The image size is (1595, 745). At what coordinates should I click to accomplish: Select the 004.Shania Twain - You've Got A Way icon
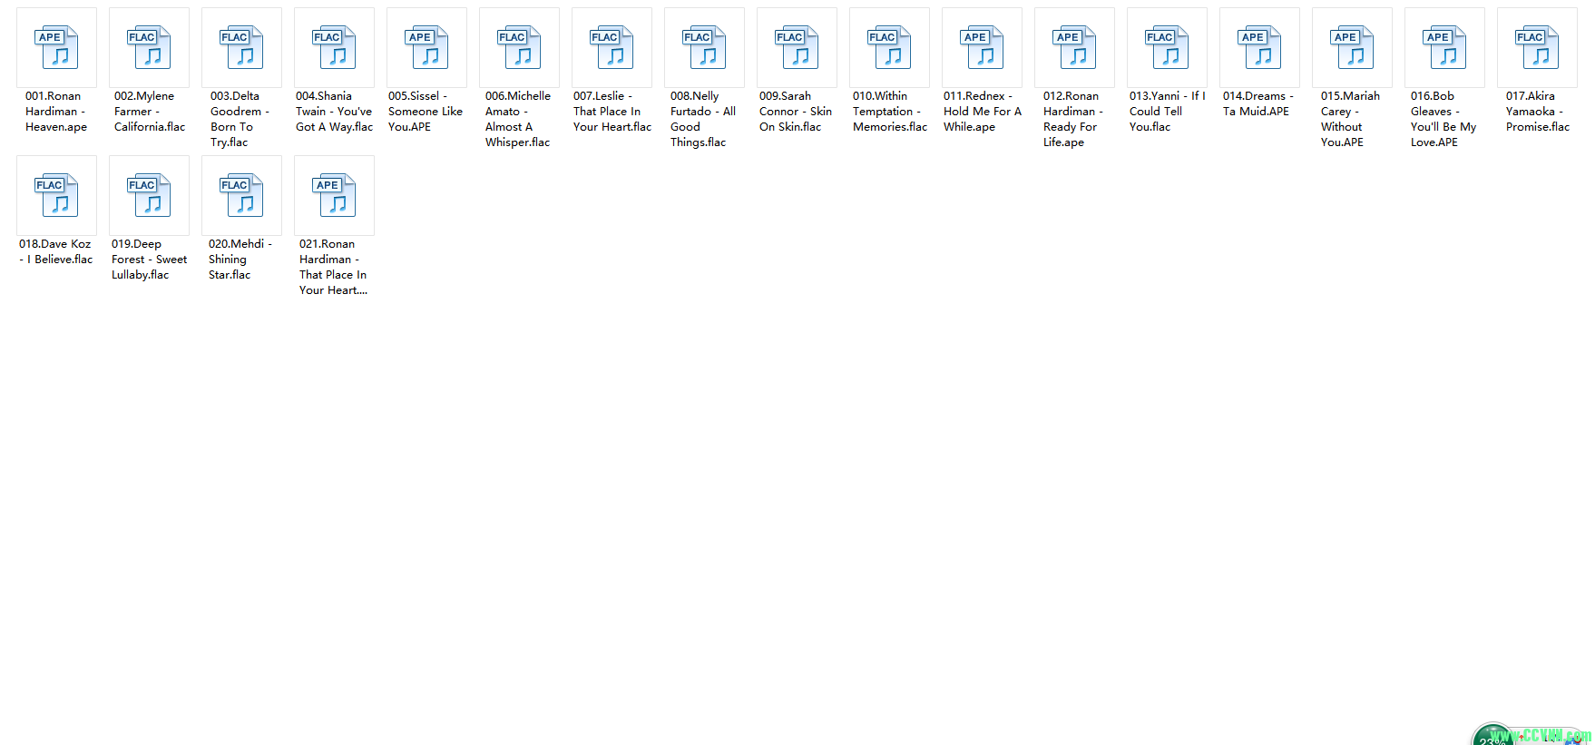click(334, 47)
